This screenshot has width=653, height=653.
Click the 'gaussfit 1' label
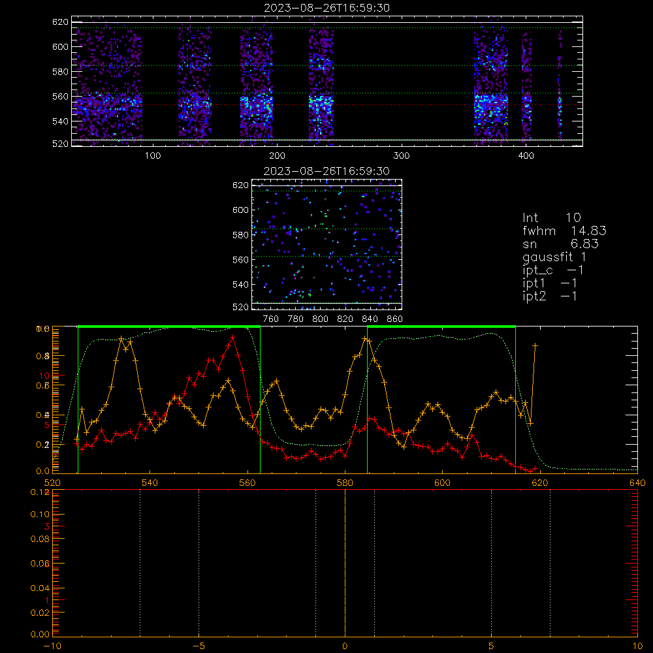554,257
